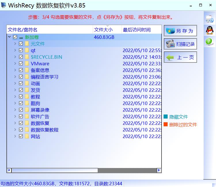This screenshot has width=216, height=187.
Task: Click the folder icon beside $RECYCLE.BIN
Action: pos(27,57)
